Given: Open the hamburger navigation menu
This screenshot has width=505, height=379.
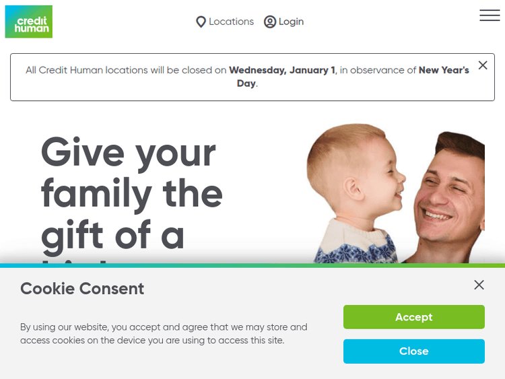Looking at the screenshot, I should pos(490,15).
